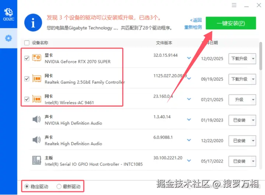Open dropdown arrow beside 已安装 for Realtek Audio
This screenshot has height=195, width=265.
coord(253,141)
